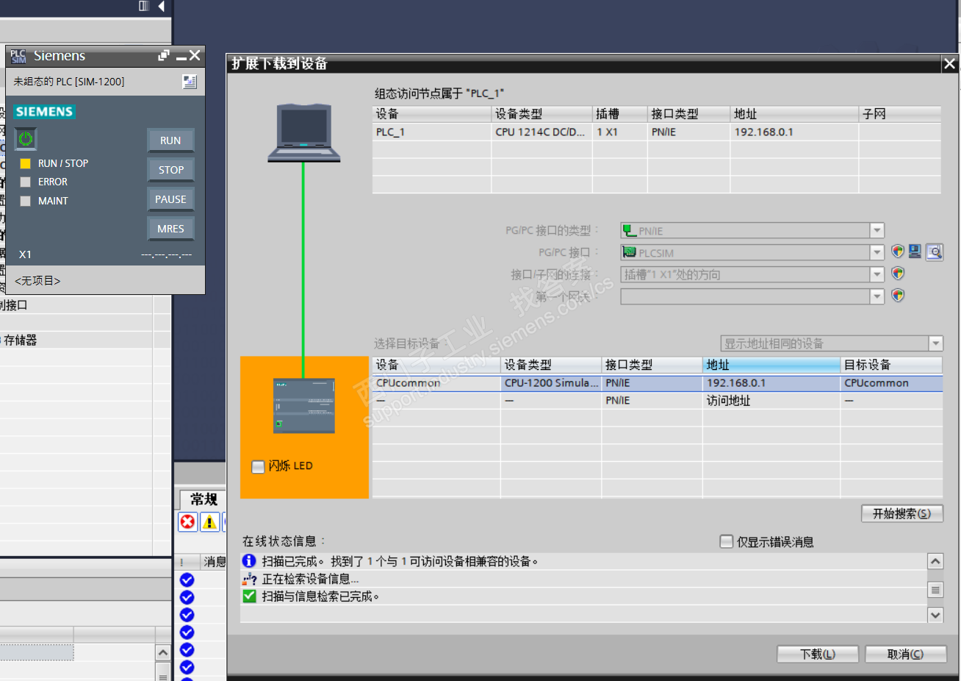Click the MAINT indicator LED

click(x=25, y=201)
